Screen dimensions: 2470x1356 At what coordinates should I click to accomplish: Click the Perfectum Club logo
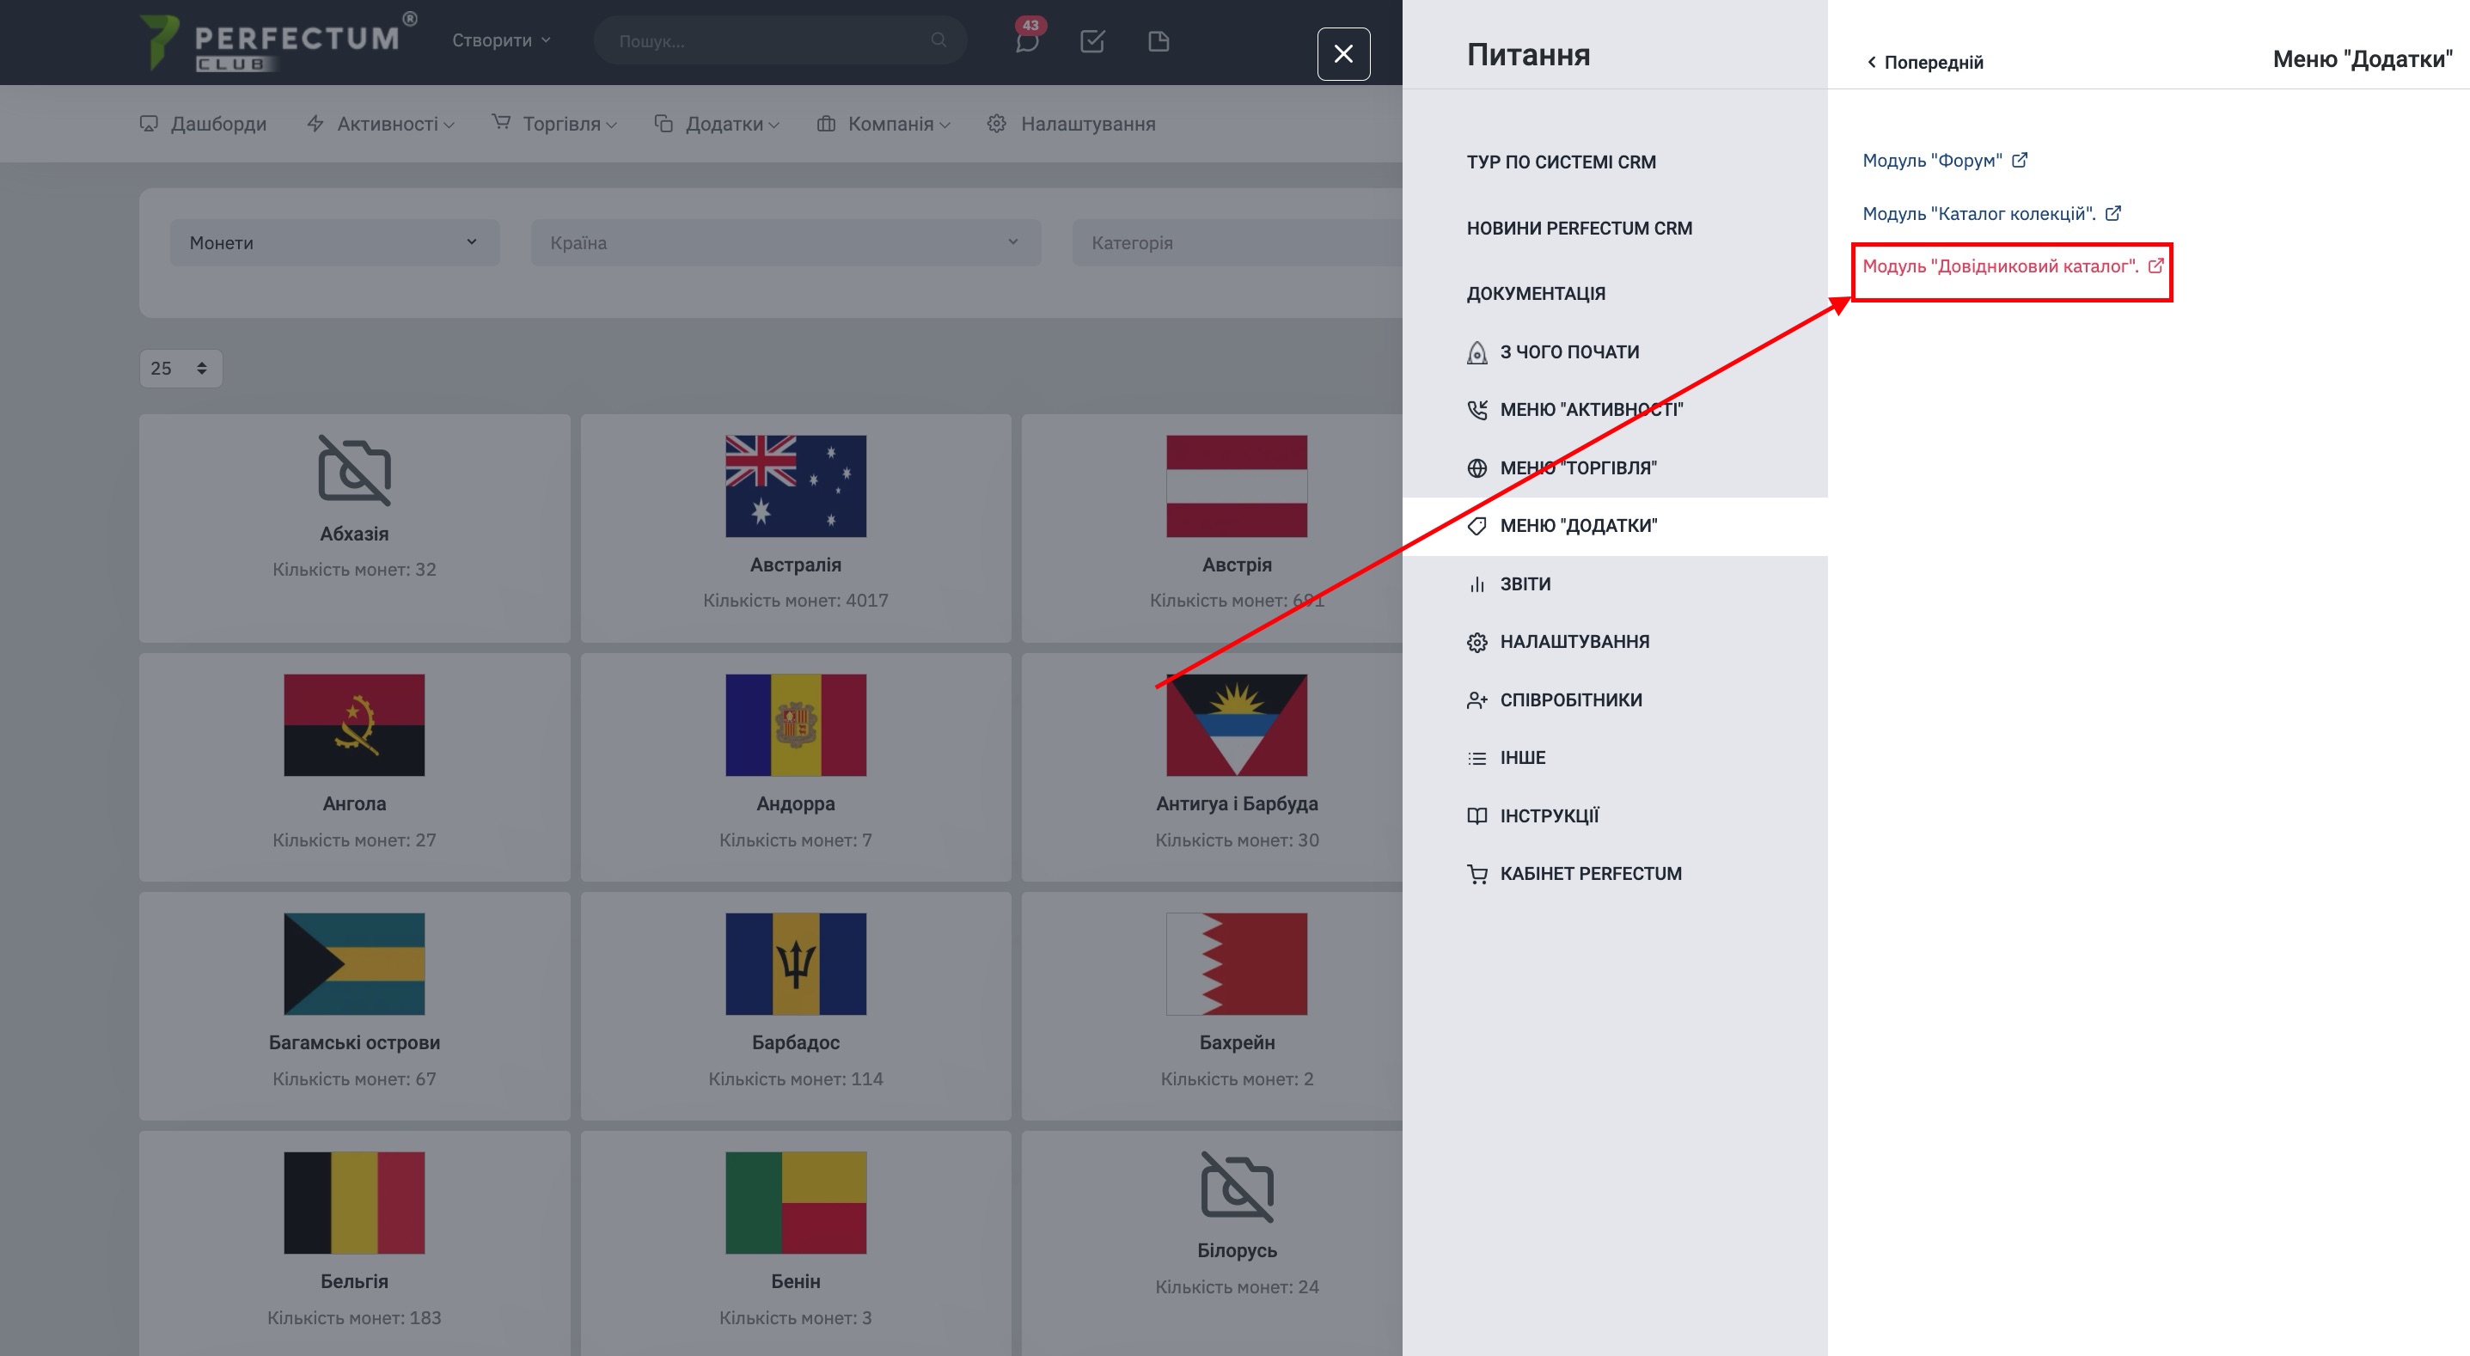coord(277,41)
